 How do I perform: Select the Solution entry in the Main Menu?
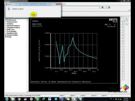10,24
